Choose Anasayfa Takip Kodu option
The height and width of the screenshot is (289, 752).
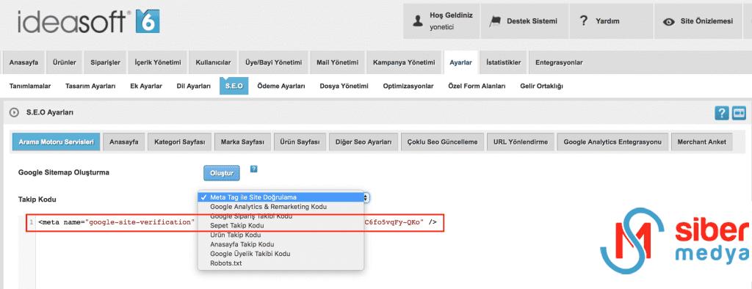(x=281, y=244)
